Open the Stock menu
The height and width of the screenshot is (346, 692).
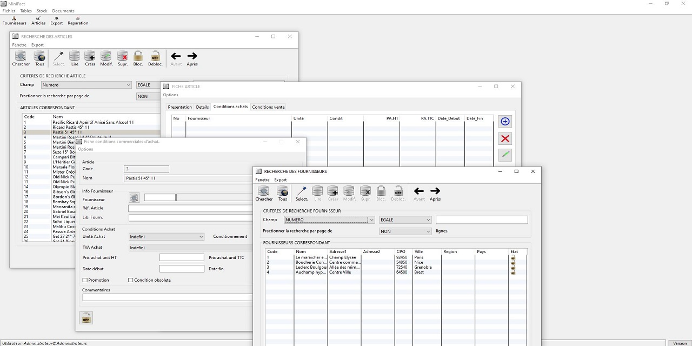42,11
